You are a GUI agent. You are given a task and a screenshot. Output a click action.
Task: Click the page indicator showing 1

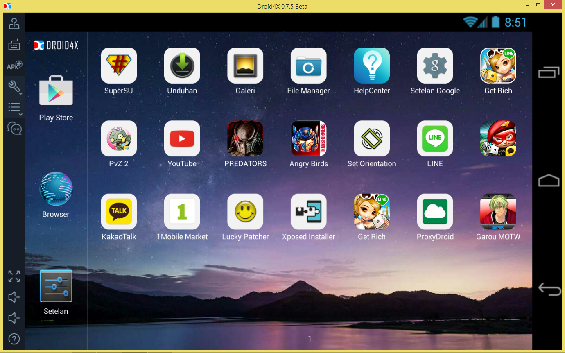coord(309,339)
